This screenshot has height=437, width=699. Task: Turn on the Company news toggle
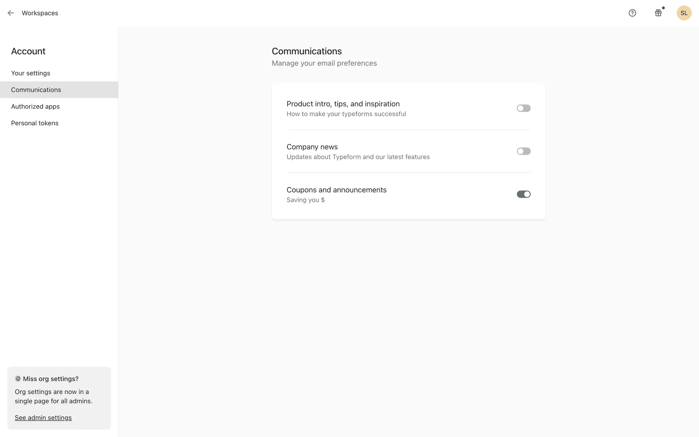point(524,151)
